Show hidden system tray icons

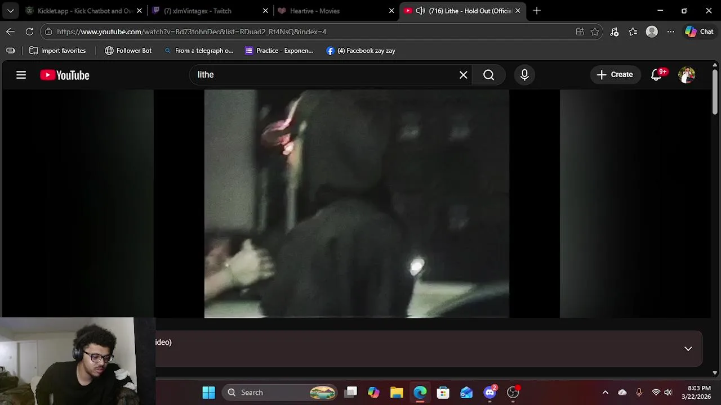(x=605, y=393)
